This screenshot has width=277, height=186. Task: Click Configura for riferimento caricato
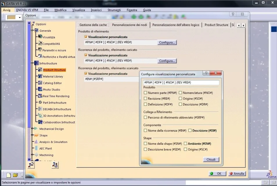[x=167, y=61]
